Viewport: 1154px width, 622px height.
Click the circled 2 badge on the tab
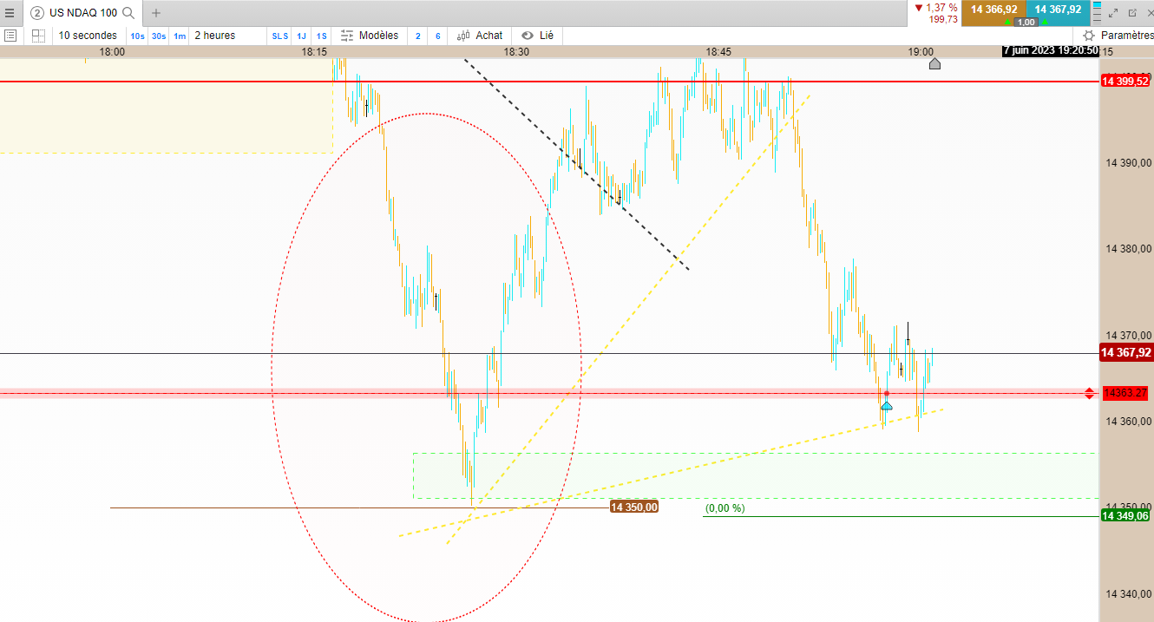[37, 13]
